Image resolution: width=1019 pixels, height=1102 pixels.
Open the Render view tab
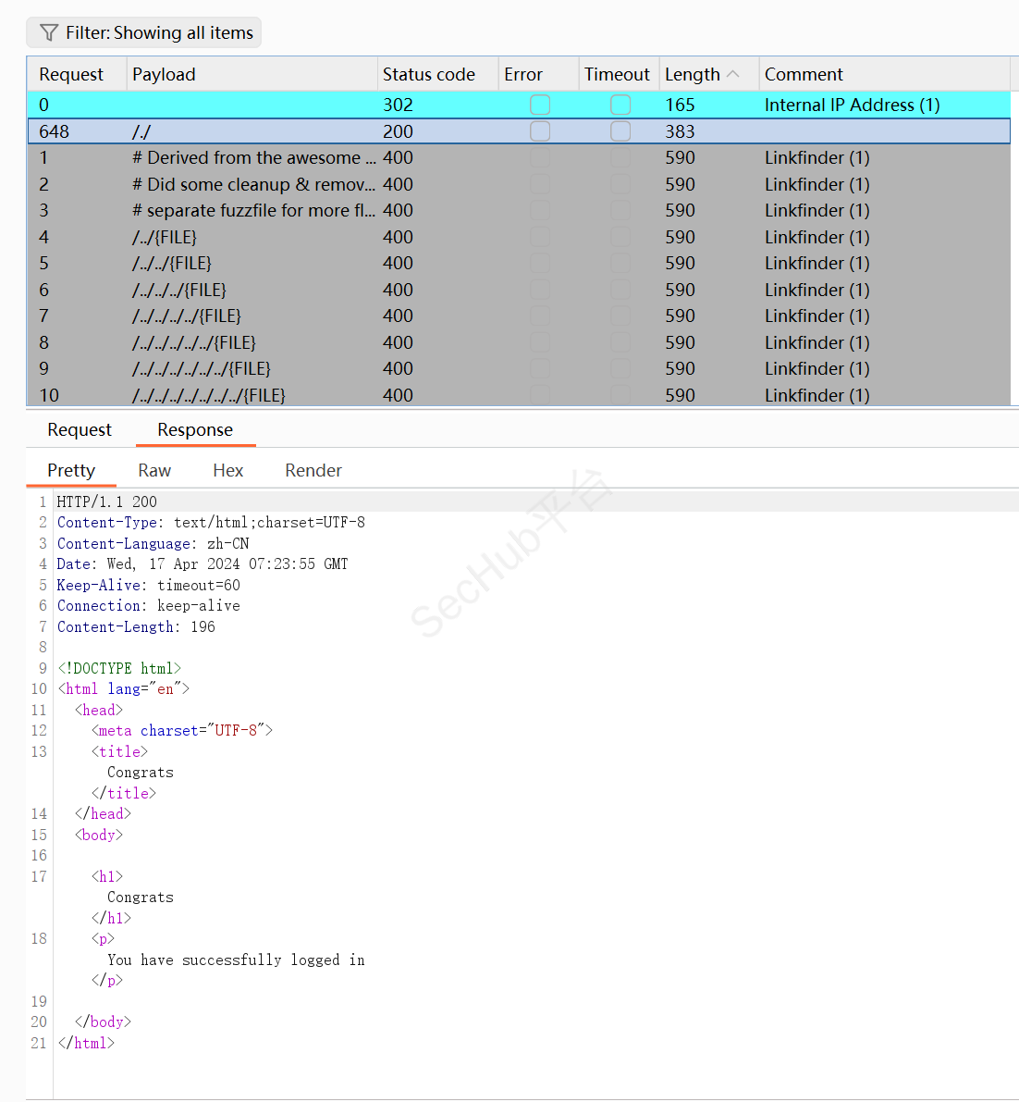[313, 470]
